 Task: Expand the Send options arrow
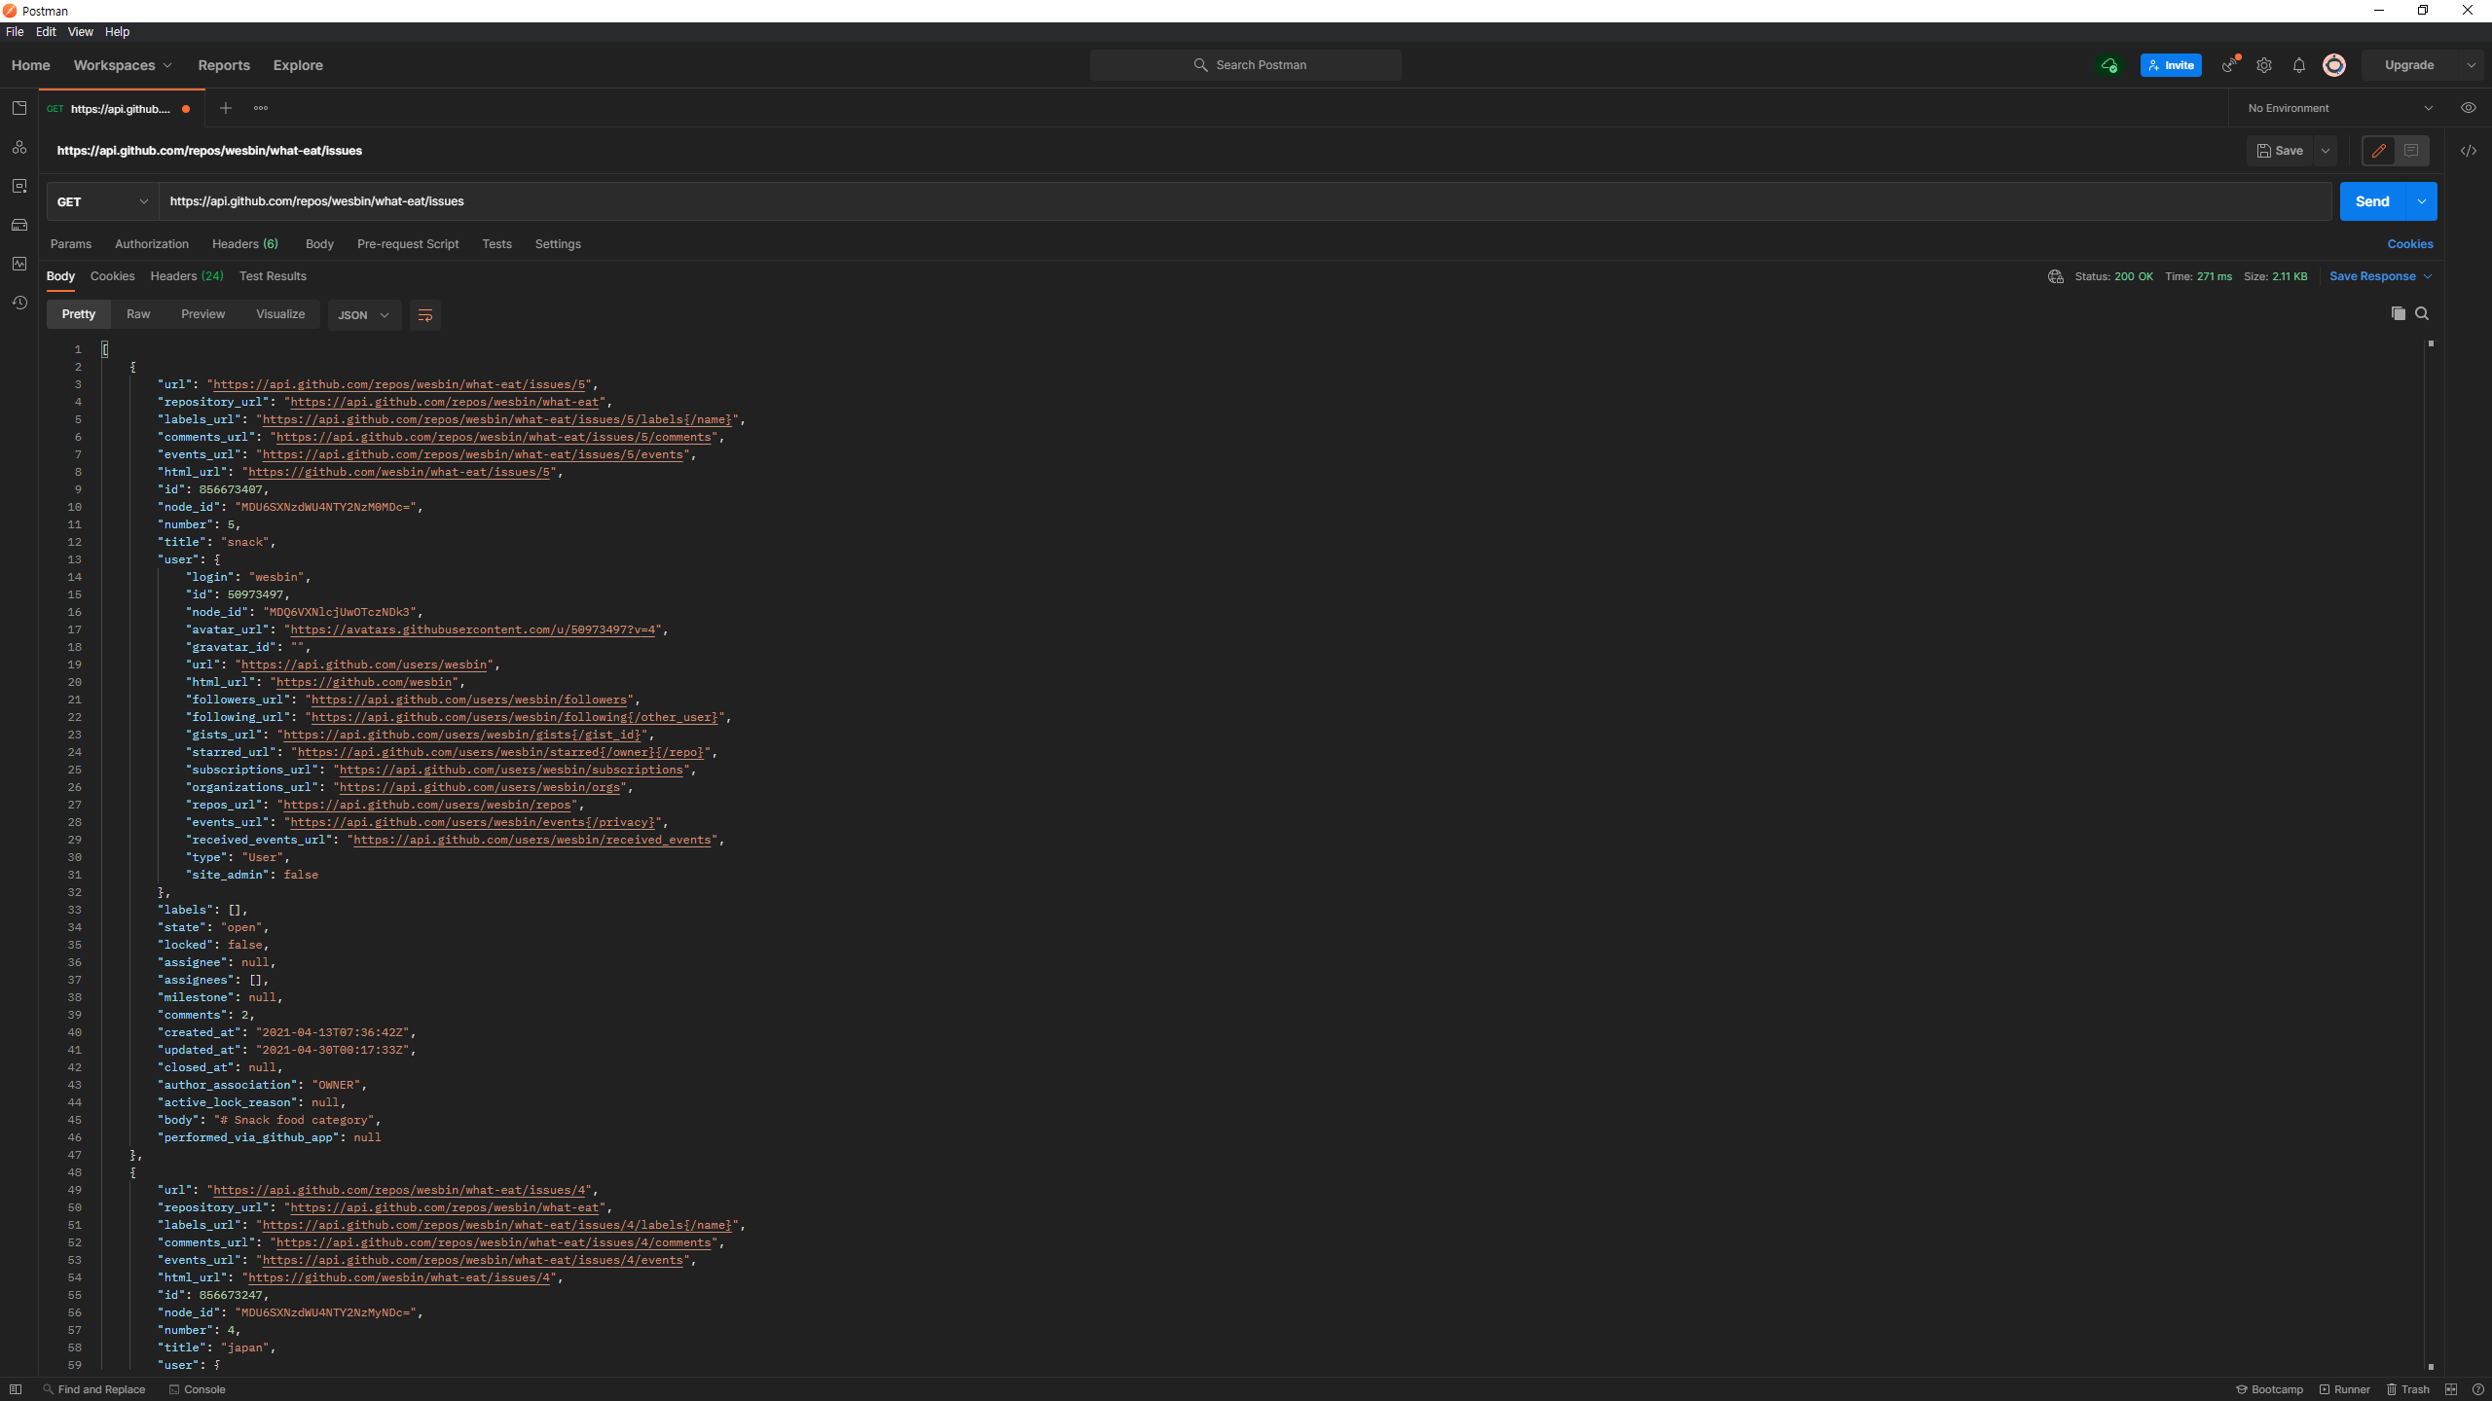pyautogui.click(x=2422, y=201)
